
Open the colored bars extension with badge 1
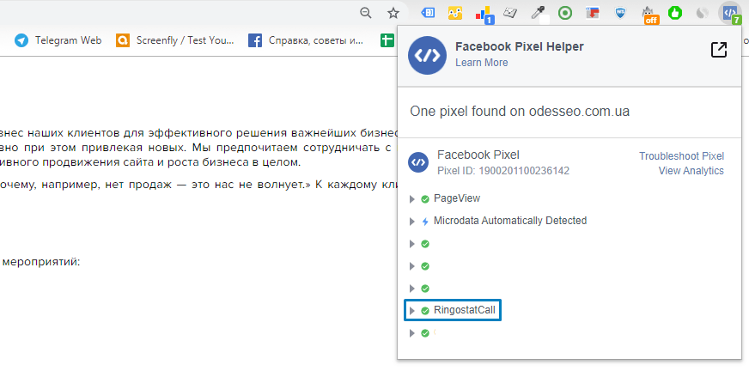coord(484,14)
